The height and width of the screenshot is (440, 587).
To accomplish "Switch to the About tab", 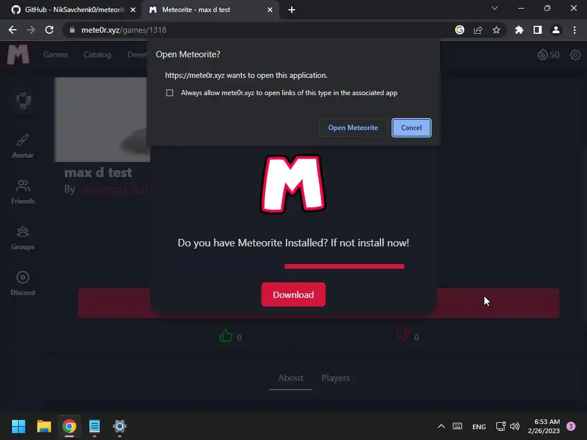I will (x=291, y=378).
